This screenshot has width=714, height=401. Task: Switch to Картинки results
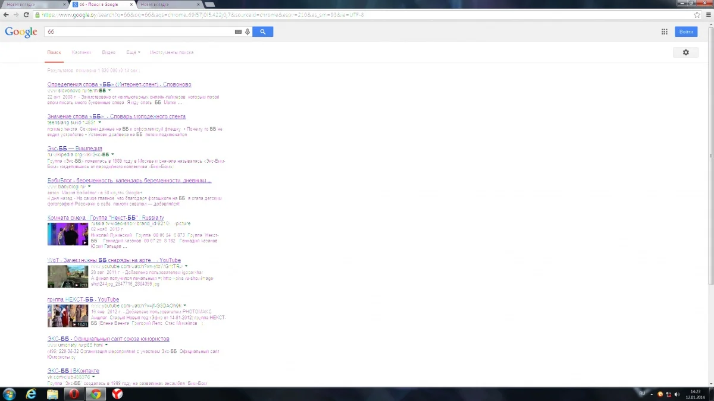tap(82, 52)
